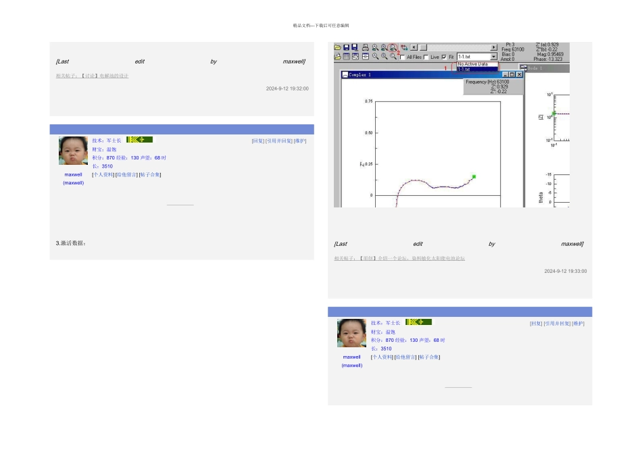This screenshot has width=642, height=454.
Task: Uncheck the Fit checkbox
Action: click(x=444, y=57)
